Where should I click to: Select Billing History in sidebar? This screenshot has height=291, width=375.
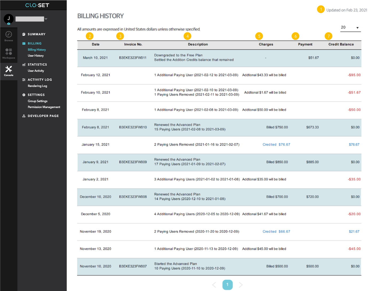pyautogui.click(x=37, y=50)
